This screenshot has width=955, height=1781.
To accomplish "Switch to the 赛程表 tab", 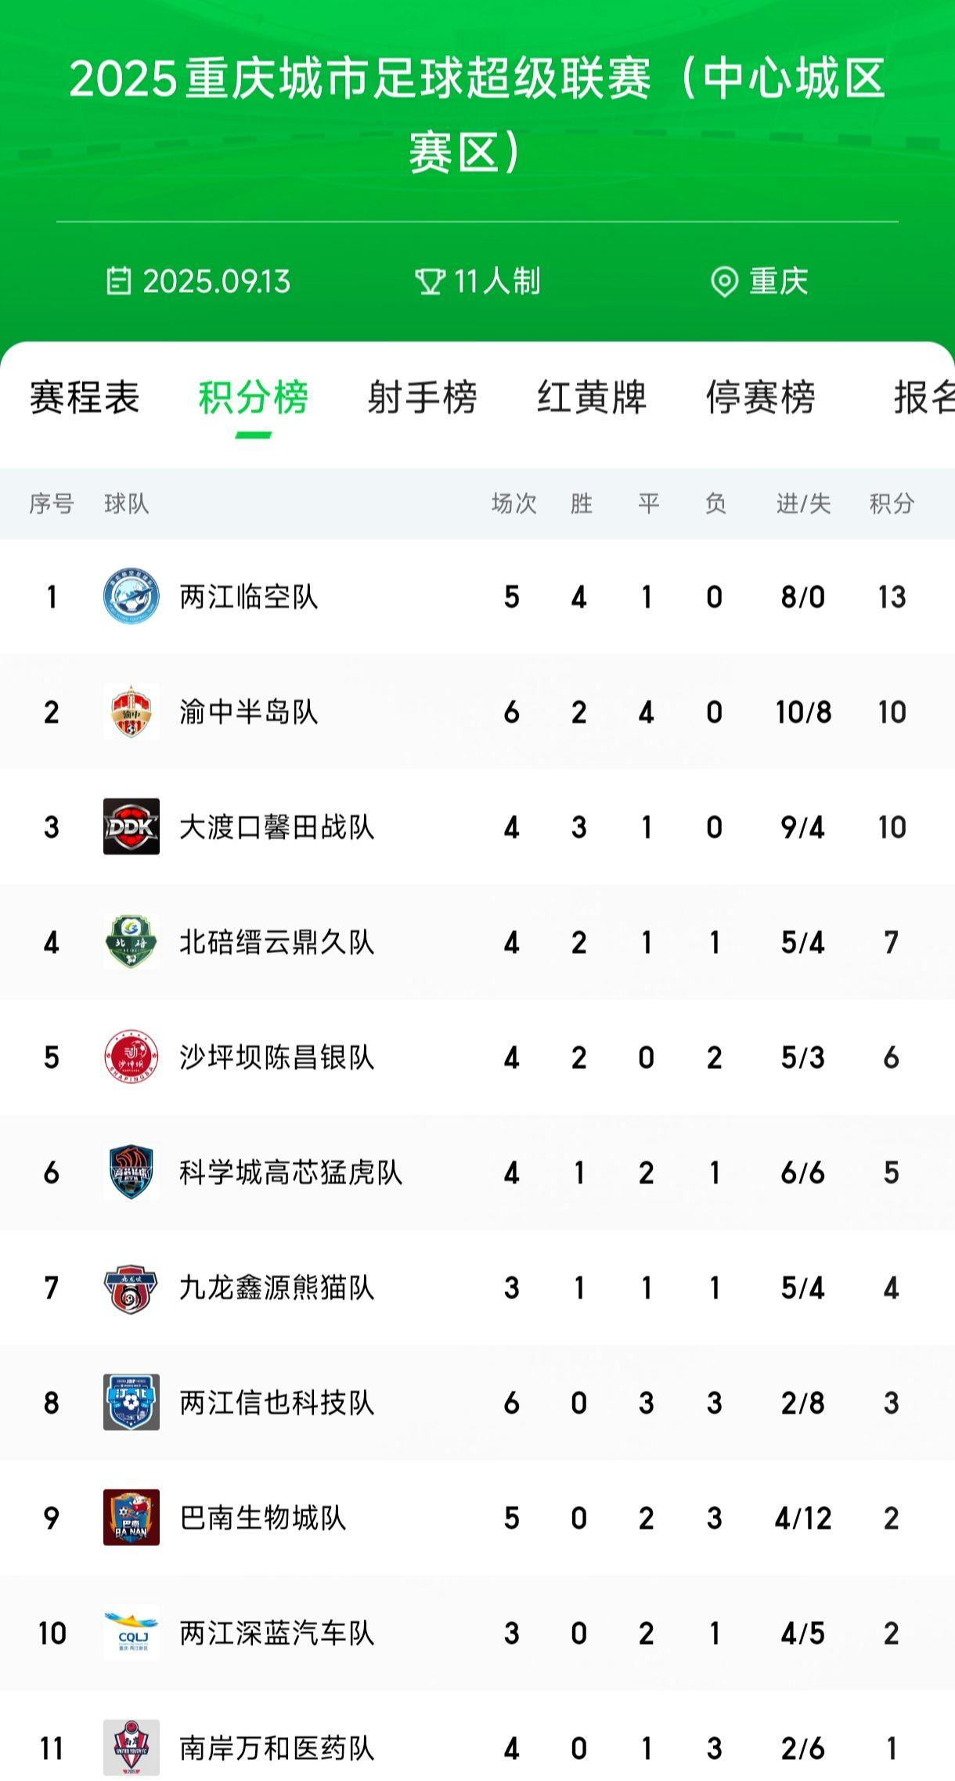I will pyautogui.click(x=85, y=397).
